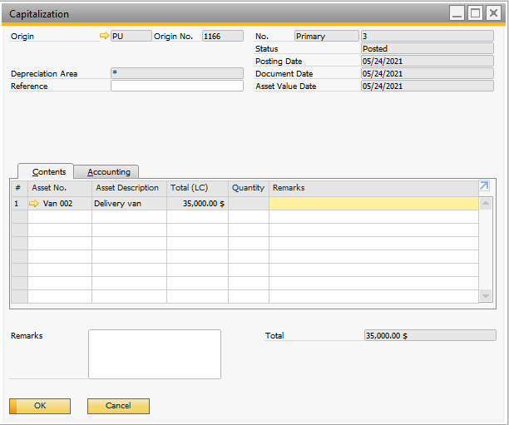The width and height of the screenshot is (509, 425).
Task: Select the Delivery van description cell
Action: click(129, 204)
